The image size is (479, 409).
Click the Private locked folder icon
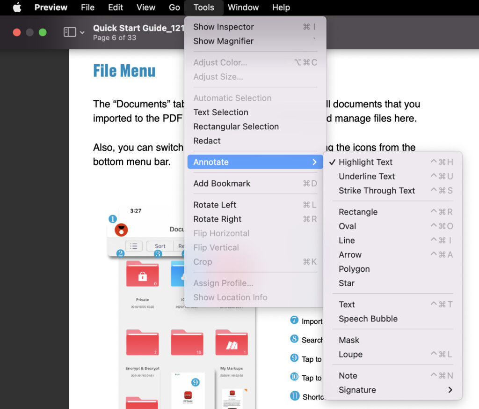[142, 274]
